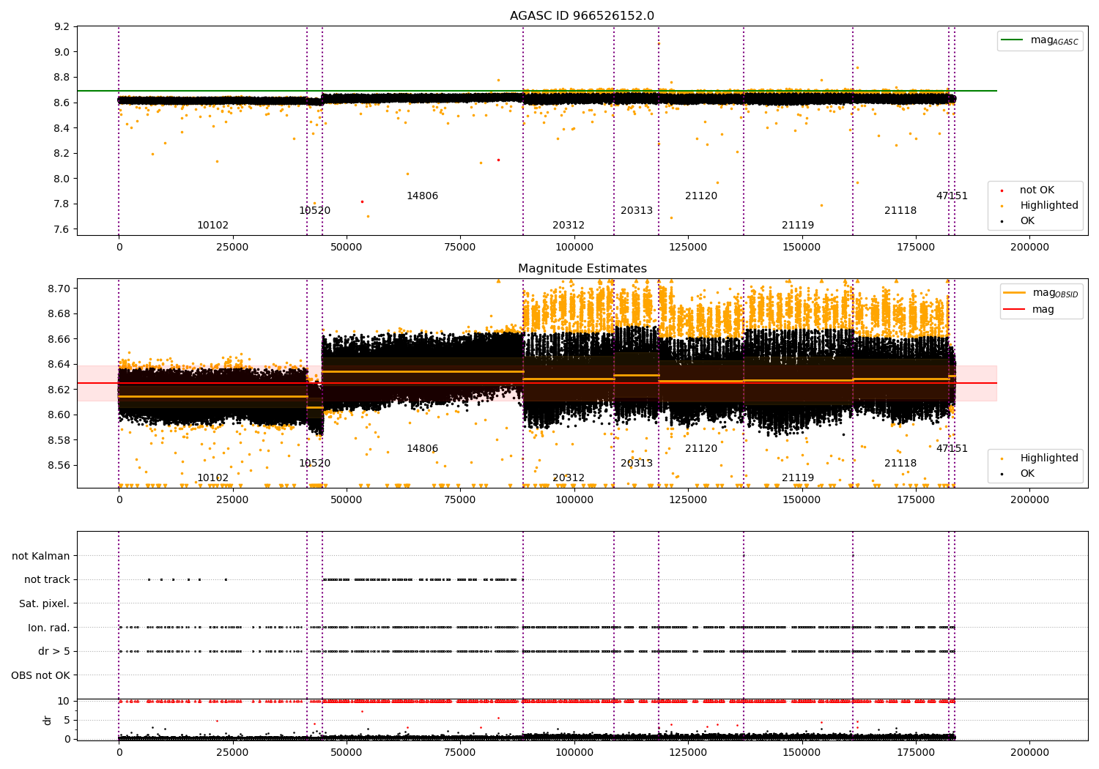The width and height of the screenshot is (1099, 769).
Task: Click OBSID label 10520 in the Magnitude Estimates plot
Action: pyautogui.click(x=314, y=464)
